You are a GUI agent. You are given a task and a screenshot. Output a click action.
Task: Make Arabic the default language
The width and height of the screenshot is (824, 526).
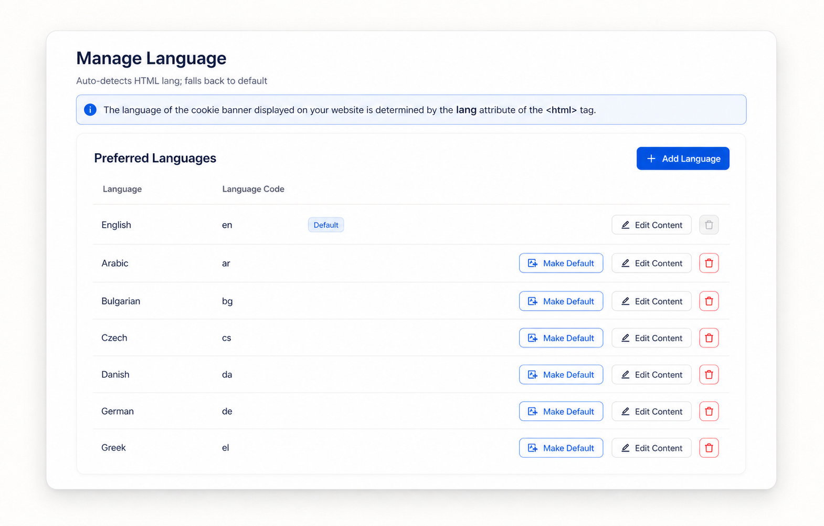click(561, 263)
